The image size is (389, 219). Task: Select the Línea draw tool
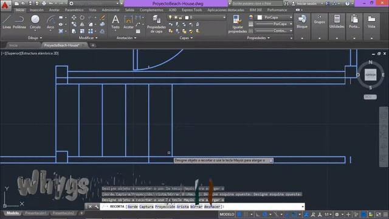pyautogui.click(x=7, y=22)
